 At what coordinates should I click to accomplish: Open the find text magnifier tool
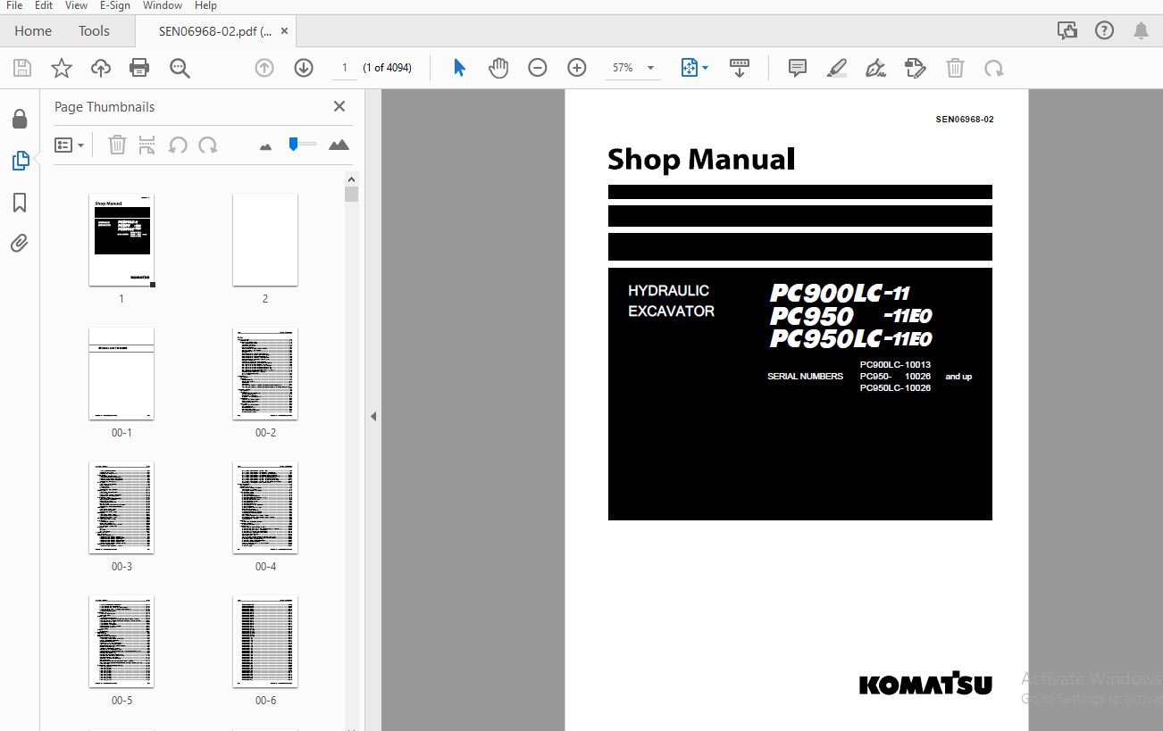point(180,68)
